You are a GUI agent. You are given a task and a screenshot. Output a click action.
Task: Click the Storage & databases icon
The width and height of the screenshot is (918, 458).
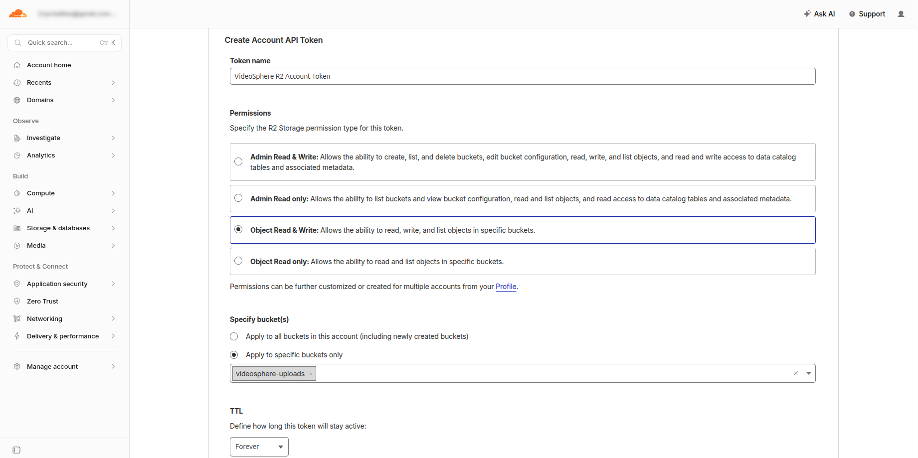point(17,228)
